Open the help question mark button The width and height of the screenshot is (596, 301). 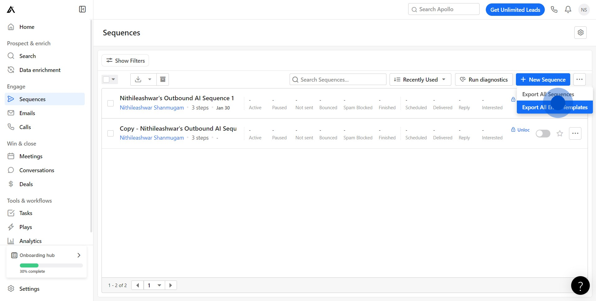(x=580, y=285)
